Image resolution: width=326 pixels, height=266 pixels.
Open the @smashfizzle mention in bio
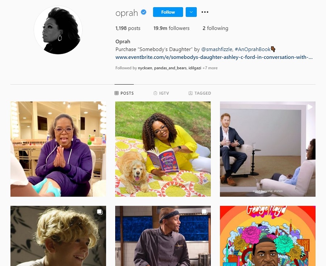coord(217,50)
